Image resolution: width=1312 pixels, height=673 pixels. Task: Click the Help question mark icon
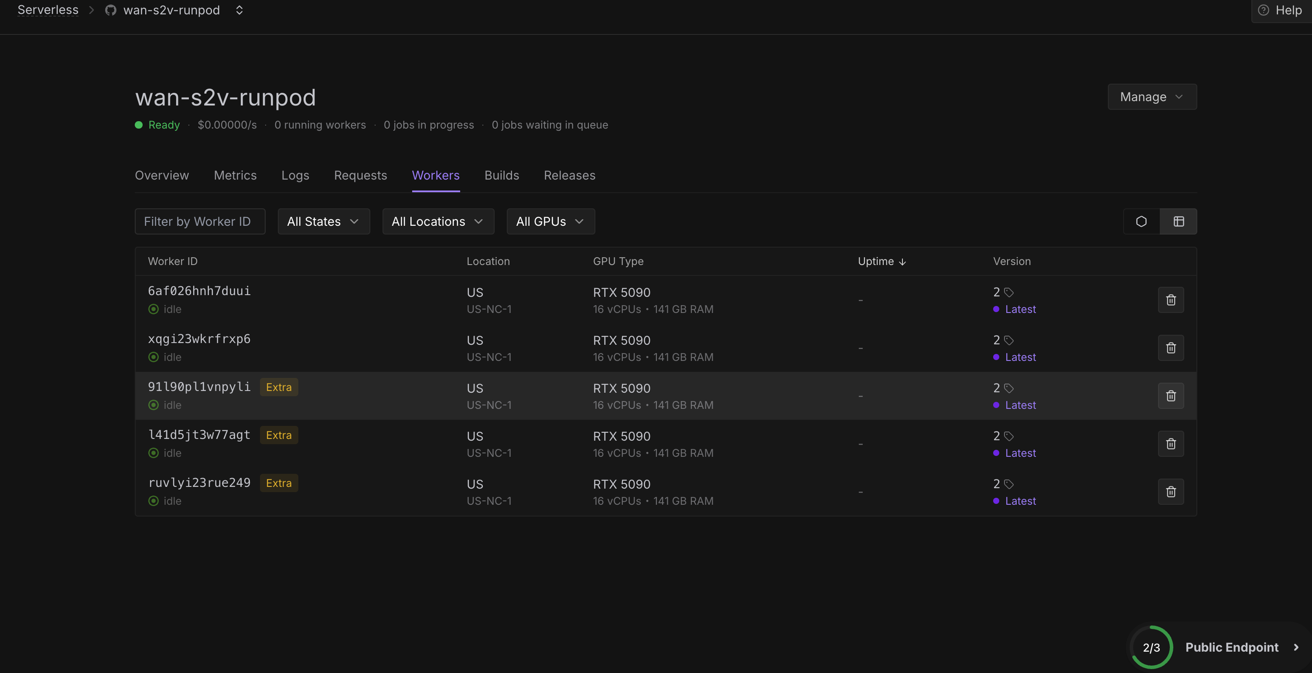tap(1264, 10)
